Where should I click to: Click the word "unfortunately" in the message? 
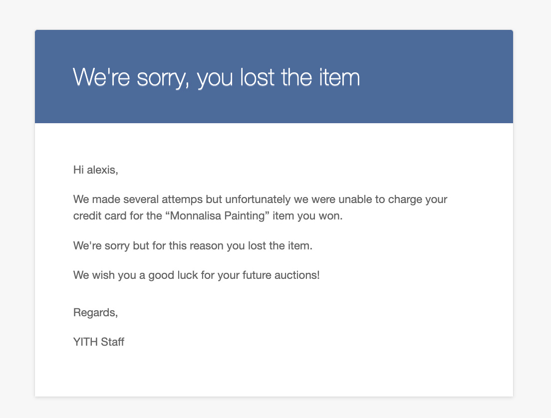[x=256, y=200]
